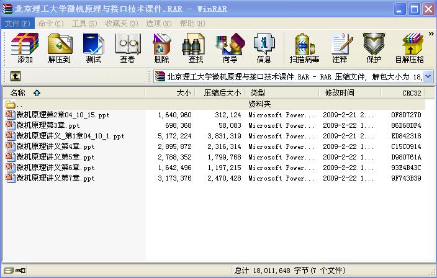The height and width of the screenshot is (278, 437).
Task: Click the 添加 (Add) toolbar icon
Action: tap(25, 48)
